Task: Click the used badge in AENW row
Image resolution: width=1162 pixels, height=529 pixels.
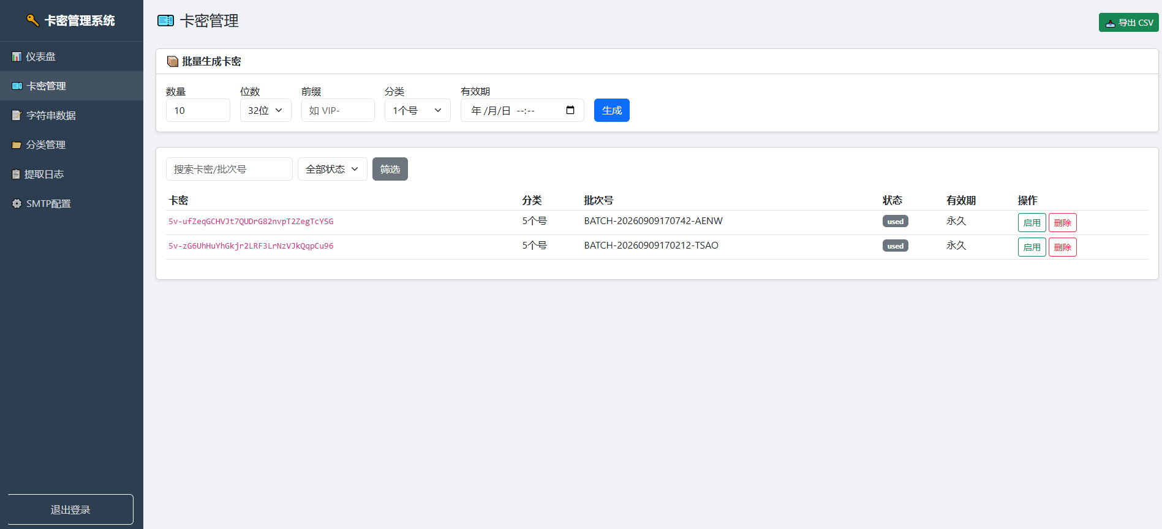Action: click(x=896, y=221)
